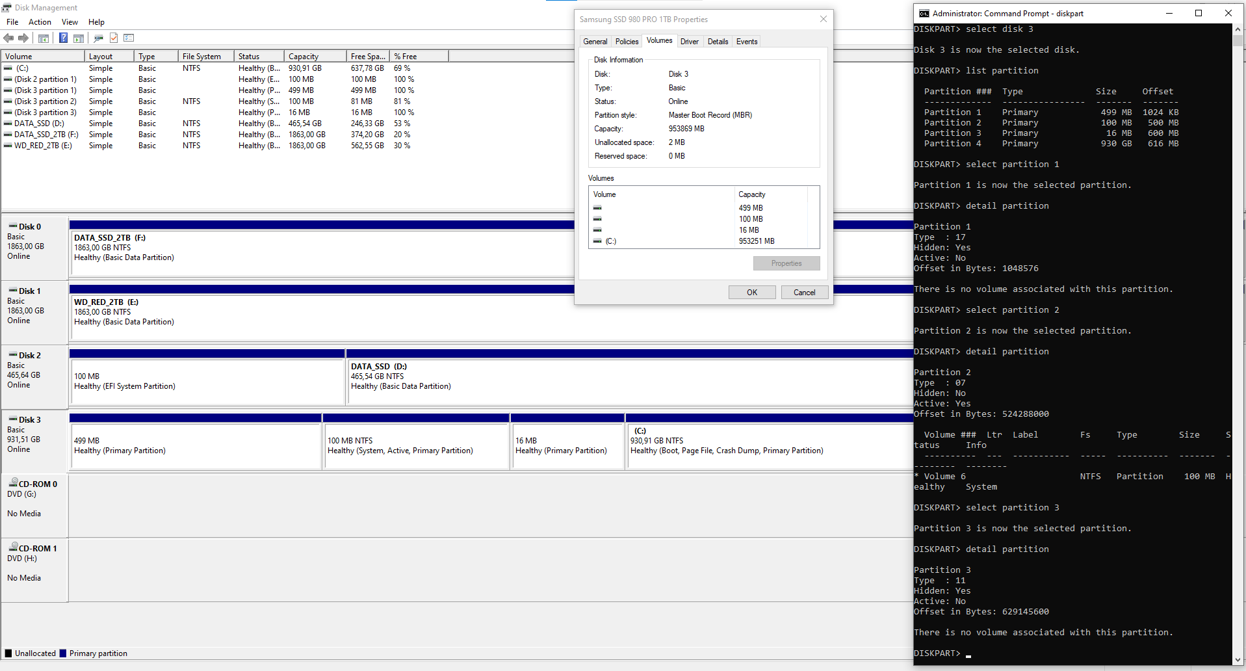The height and width of the screenshot is (671, 1246).
Task: Click the Forward arrow in Disk Management toolbar
Action: tap(23, 38)
